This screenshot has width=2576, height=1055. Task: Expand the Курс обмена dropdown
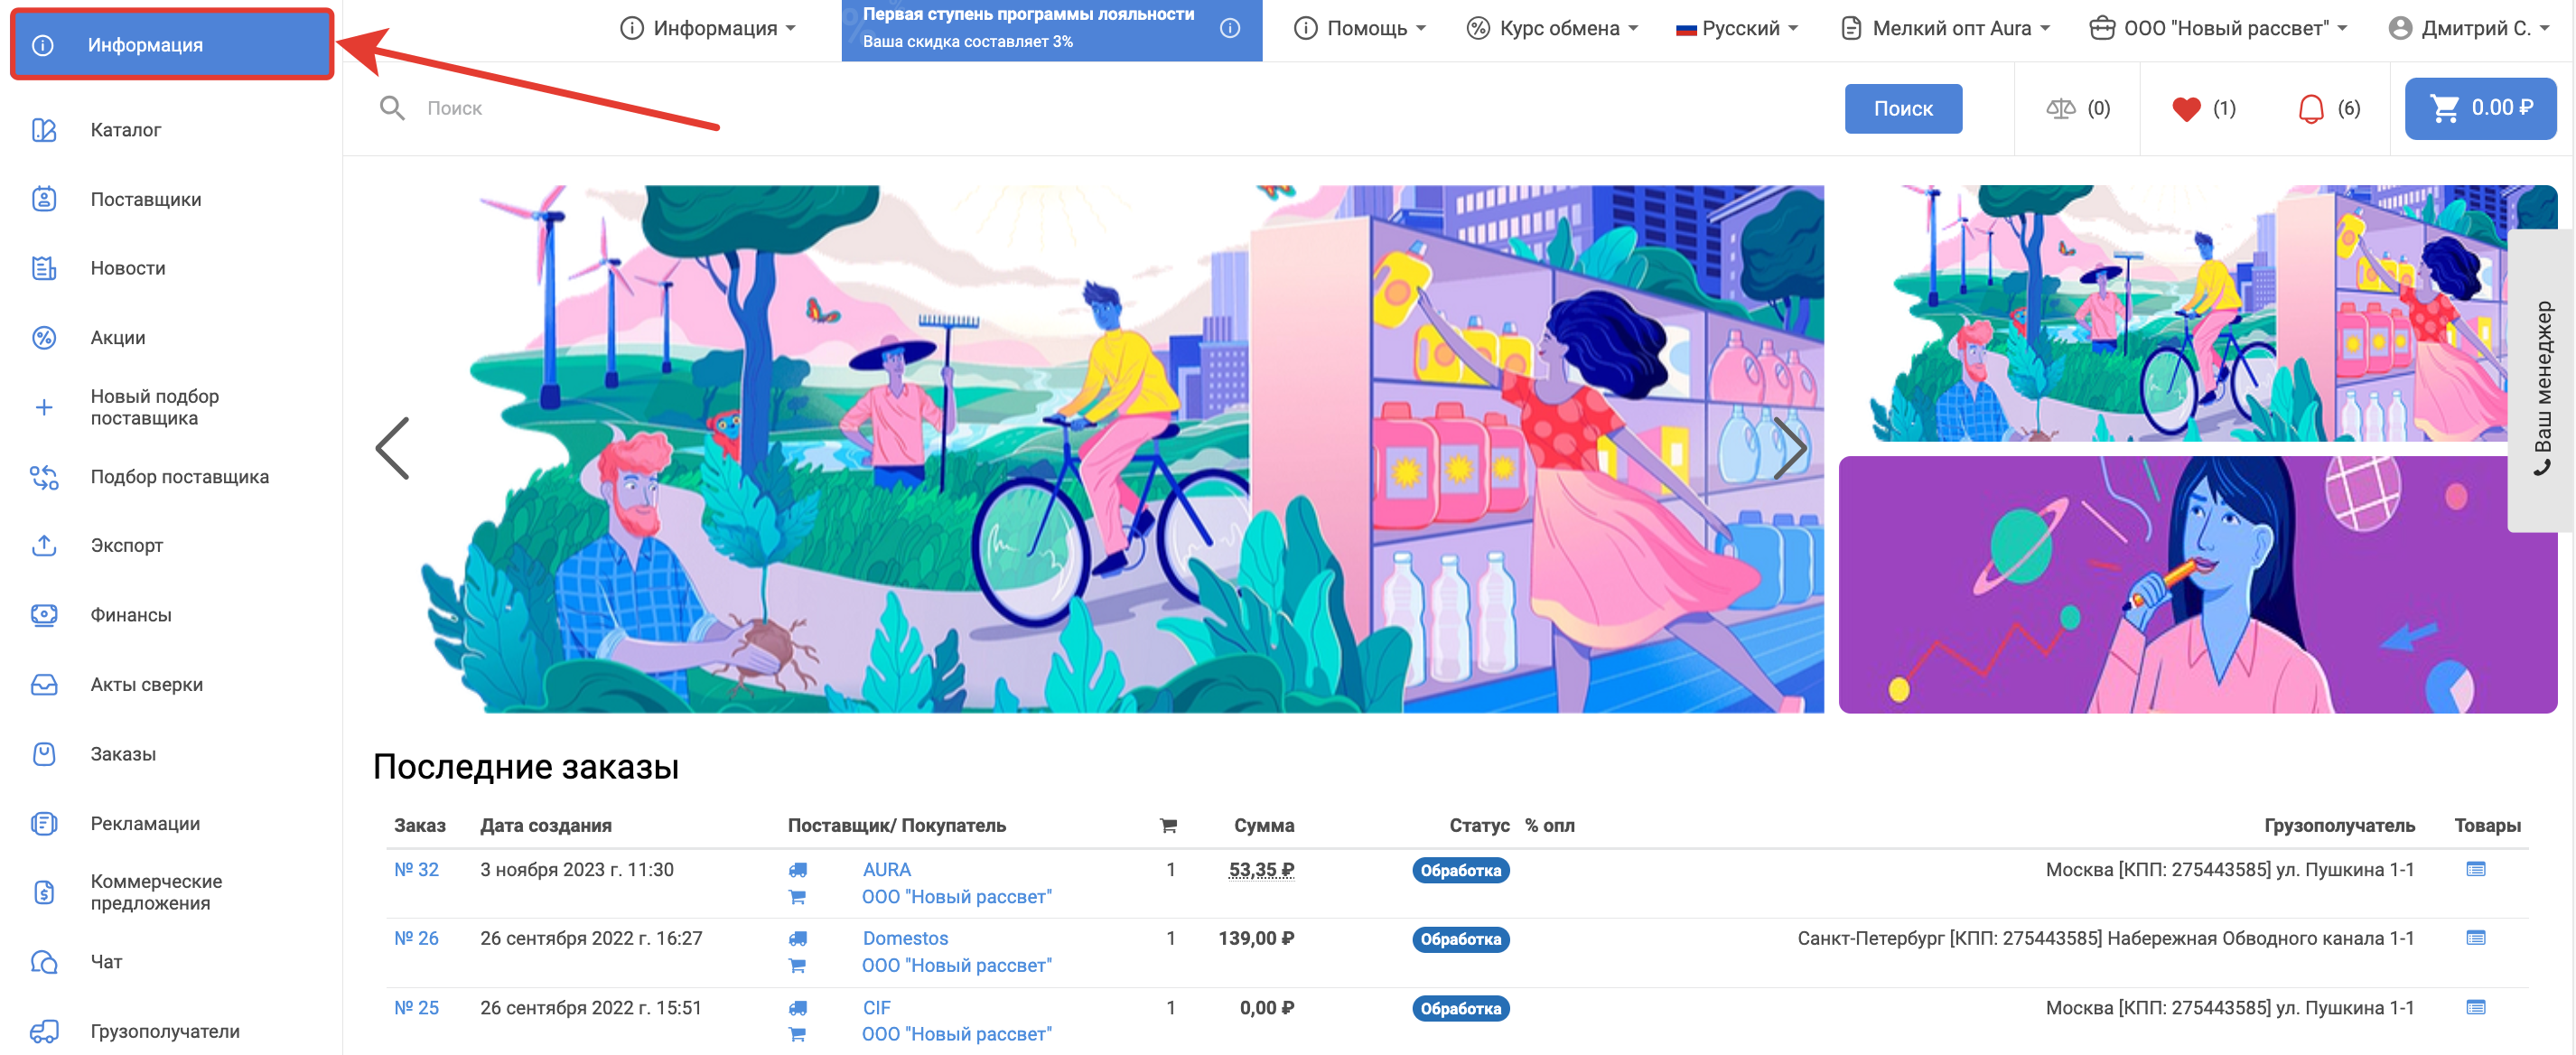coord(1553,28)
